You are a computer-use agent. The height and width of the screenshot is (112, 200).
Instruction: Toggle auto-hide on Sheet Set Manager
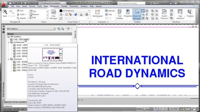coord(3,29)
